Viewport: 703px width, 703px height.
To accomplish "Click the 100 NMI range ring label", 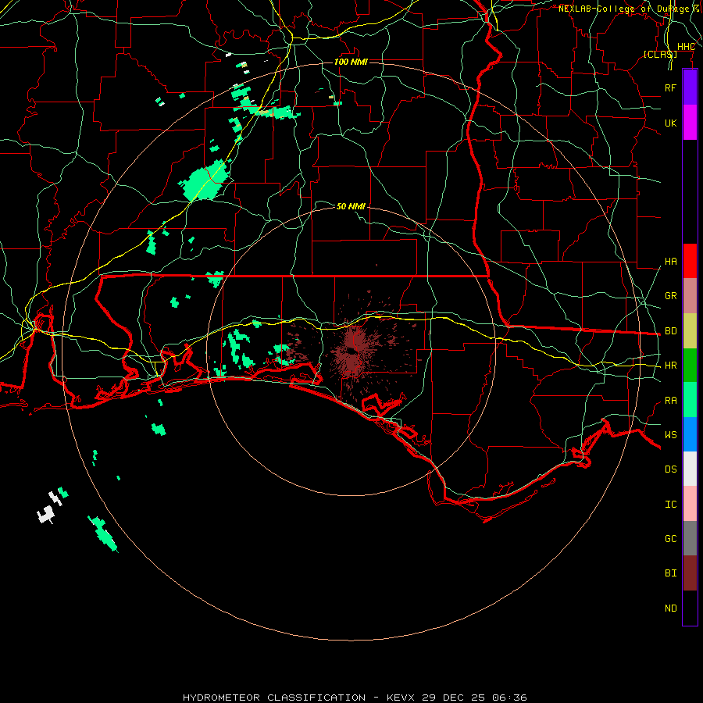I will [x=351, y=62].
